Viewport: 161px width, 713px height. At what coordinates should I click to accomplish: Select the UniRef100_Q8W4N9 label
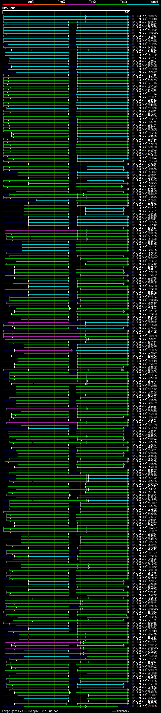pyautogui.click(x=144, y=331)
